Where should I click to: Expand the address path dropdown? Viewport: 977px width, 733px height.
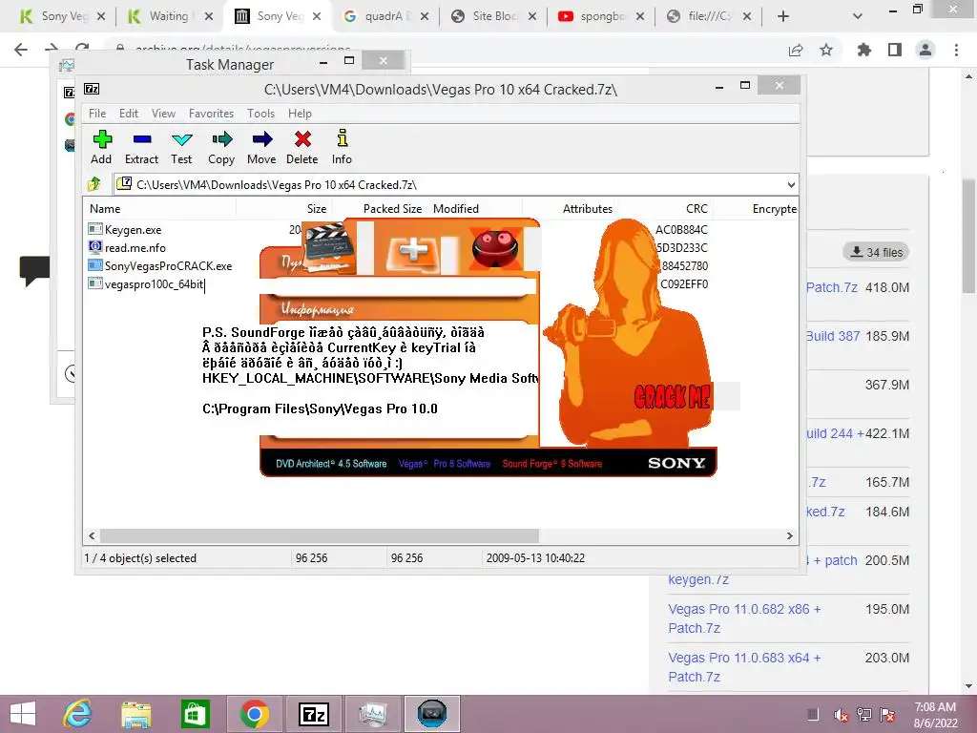[791, 184]
